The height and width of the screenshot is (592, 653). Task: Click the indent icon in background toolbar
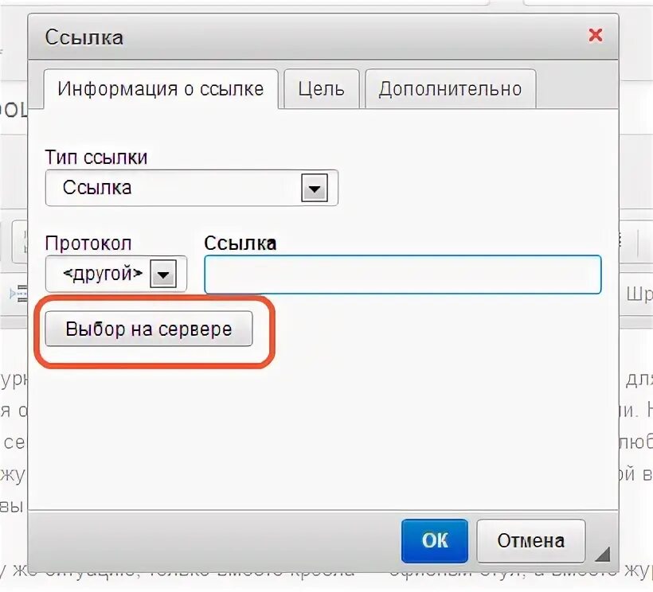(19, 294)
